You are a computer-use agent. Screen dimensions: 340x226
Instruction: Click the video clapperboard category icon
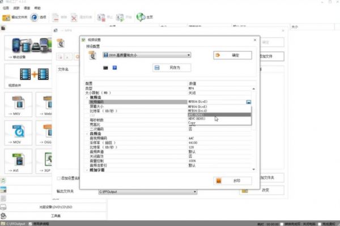pos(3,28)
